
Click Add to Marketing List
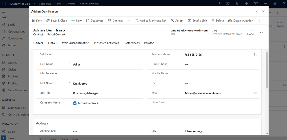tap(151, 21)
